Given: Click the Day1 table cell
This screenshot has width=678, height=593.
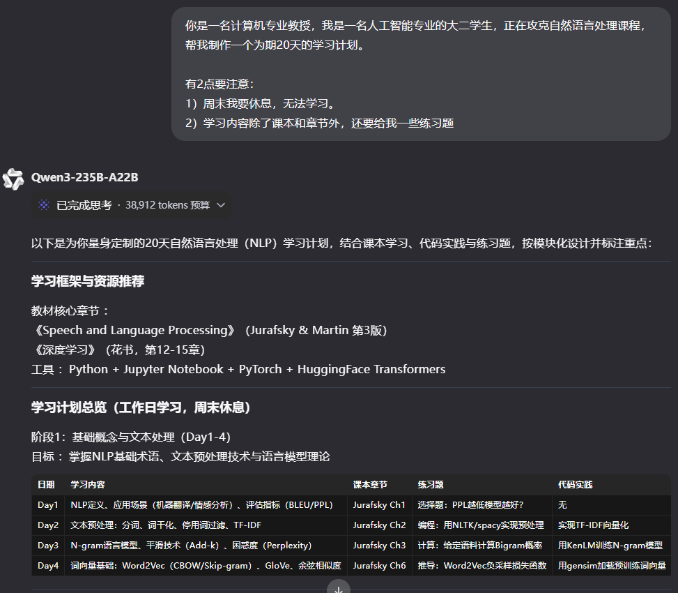Looking at the screenshot, I should click(x=48, y=505).
